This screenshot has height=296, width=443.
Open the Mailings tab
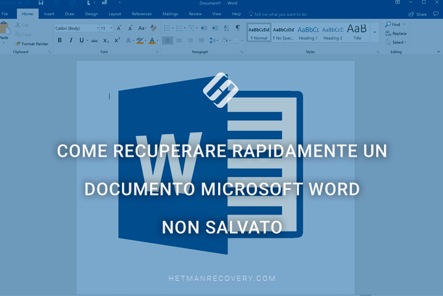click(170, 14)
